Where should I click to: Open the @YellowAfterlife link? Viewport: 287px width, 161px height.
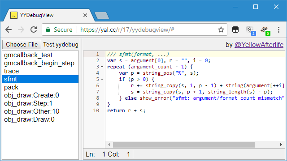pos(259,45)
